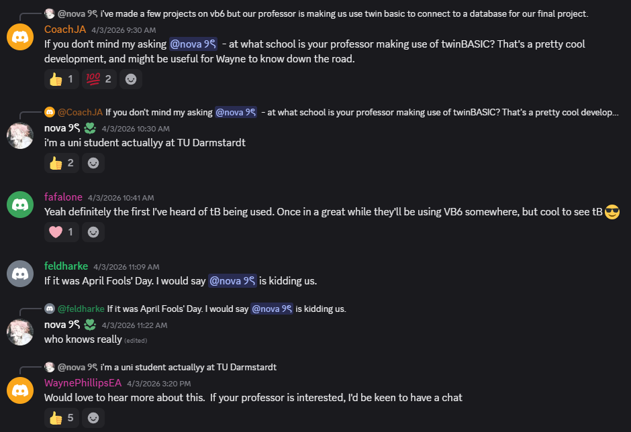Toggle the heart reaction on fafalone's message
Viewport: 631px width, 432px height.
62,231
